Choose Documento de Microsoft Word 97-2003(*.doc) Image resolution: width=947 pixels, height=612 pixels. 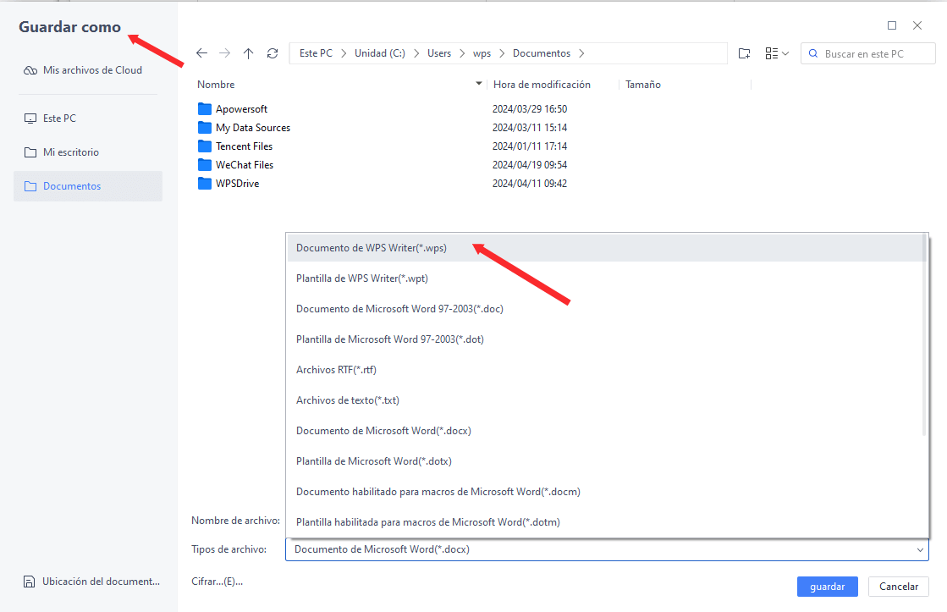tap(604, 309)
